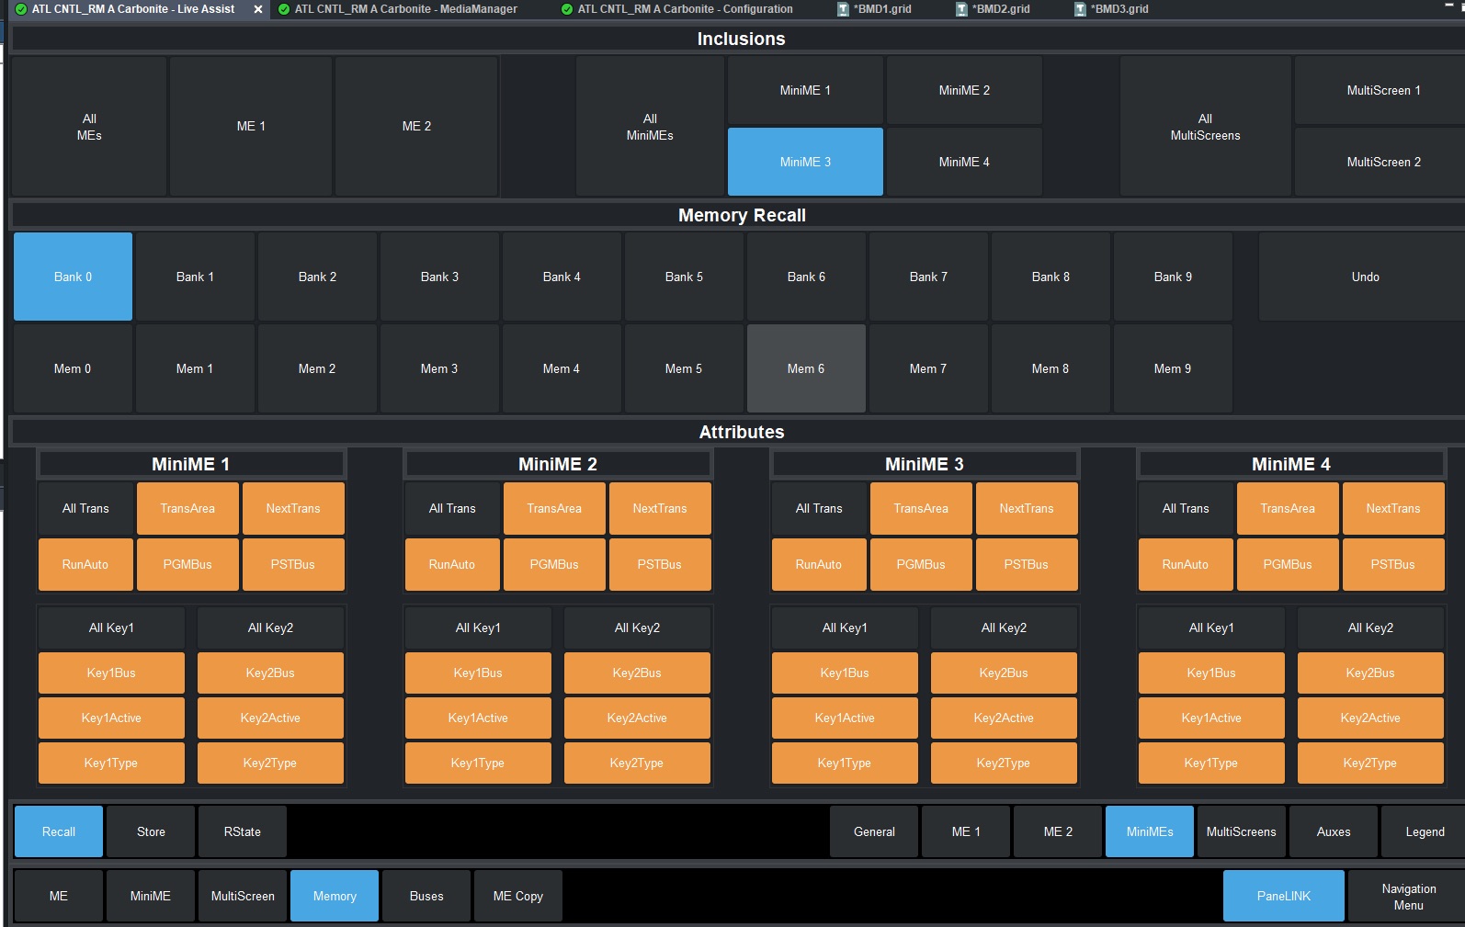Disable Key2Active under MiniME 3
1465x927 pixels.
(1003, 718)
